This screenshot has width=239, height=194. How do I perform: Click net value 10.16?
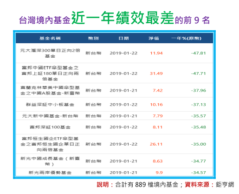coord(156,105)
